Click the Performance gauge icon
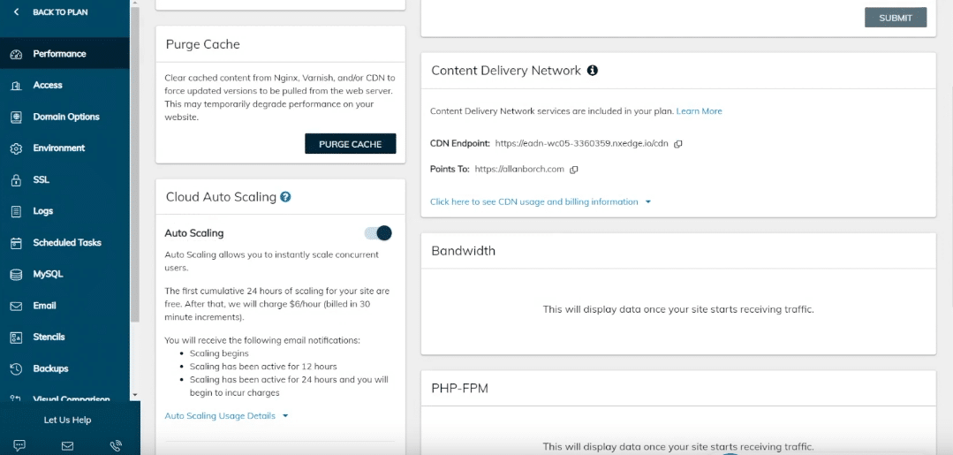The width and height of the screenshot is (953, 455). pos(17,54)
